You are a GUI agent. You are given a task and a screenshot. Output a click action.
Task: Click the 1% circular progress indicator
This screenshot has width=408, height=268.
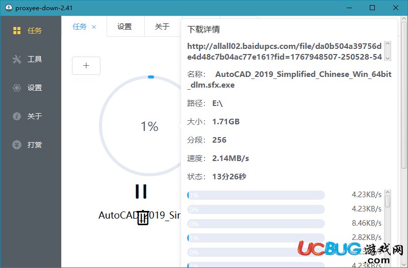[149, 126]
